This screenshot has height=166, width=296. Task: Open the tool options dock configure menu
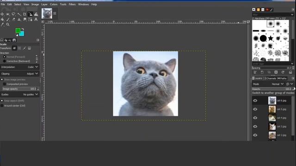tap(38, 40)
